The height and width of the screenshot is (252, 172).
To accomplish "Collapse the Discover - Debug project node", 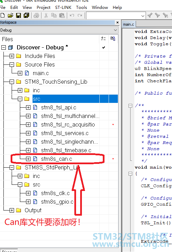I will pyautogui.click(x=3, y=47).
